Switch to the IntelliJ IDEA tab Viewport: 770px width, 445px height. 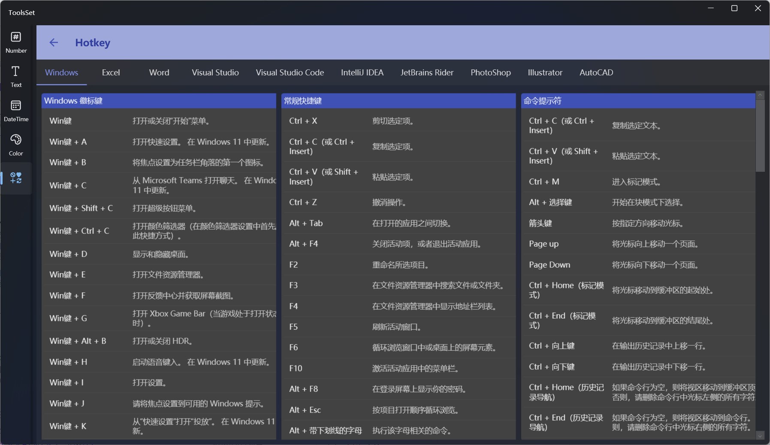(362, 72)
